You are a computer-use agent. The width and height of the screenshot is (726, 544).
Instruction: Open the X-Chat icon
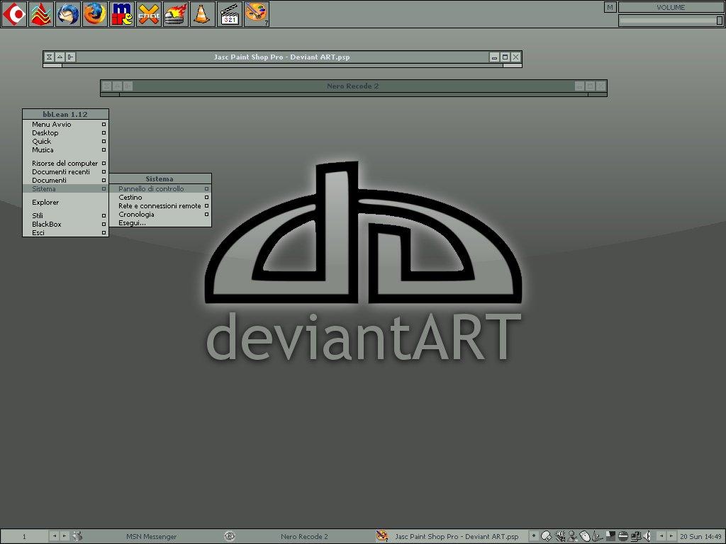[149, 14]
